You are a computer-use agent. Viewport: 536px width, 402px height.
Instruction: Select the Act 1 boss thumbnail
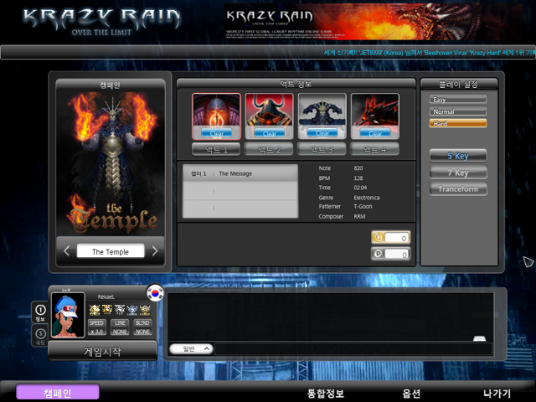pyautogui.click(x=216, y=116)
